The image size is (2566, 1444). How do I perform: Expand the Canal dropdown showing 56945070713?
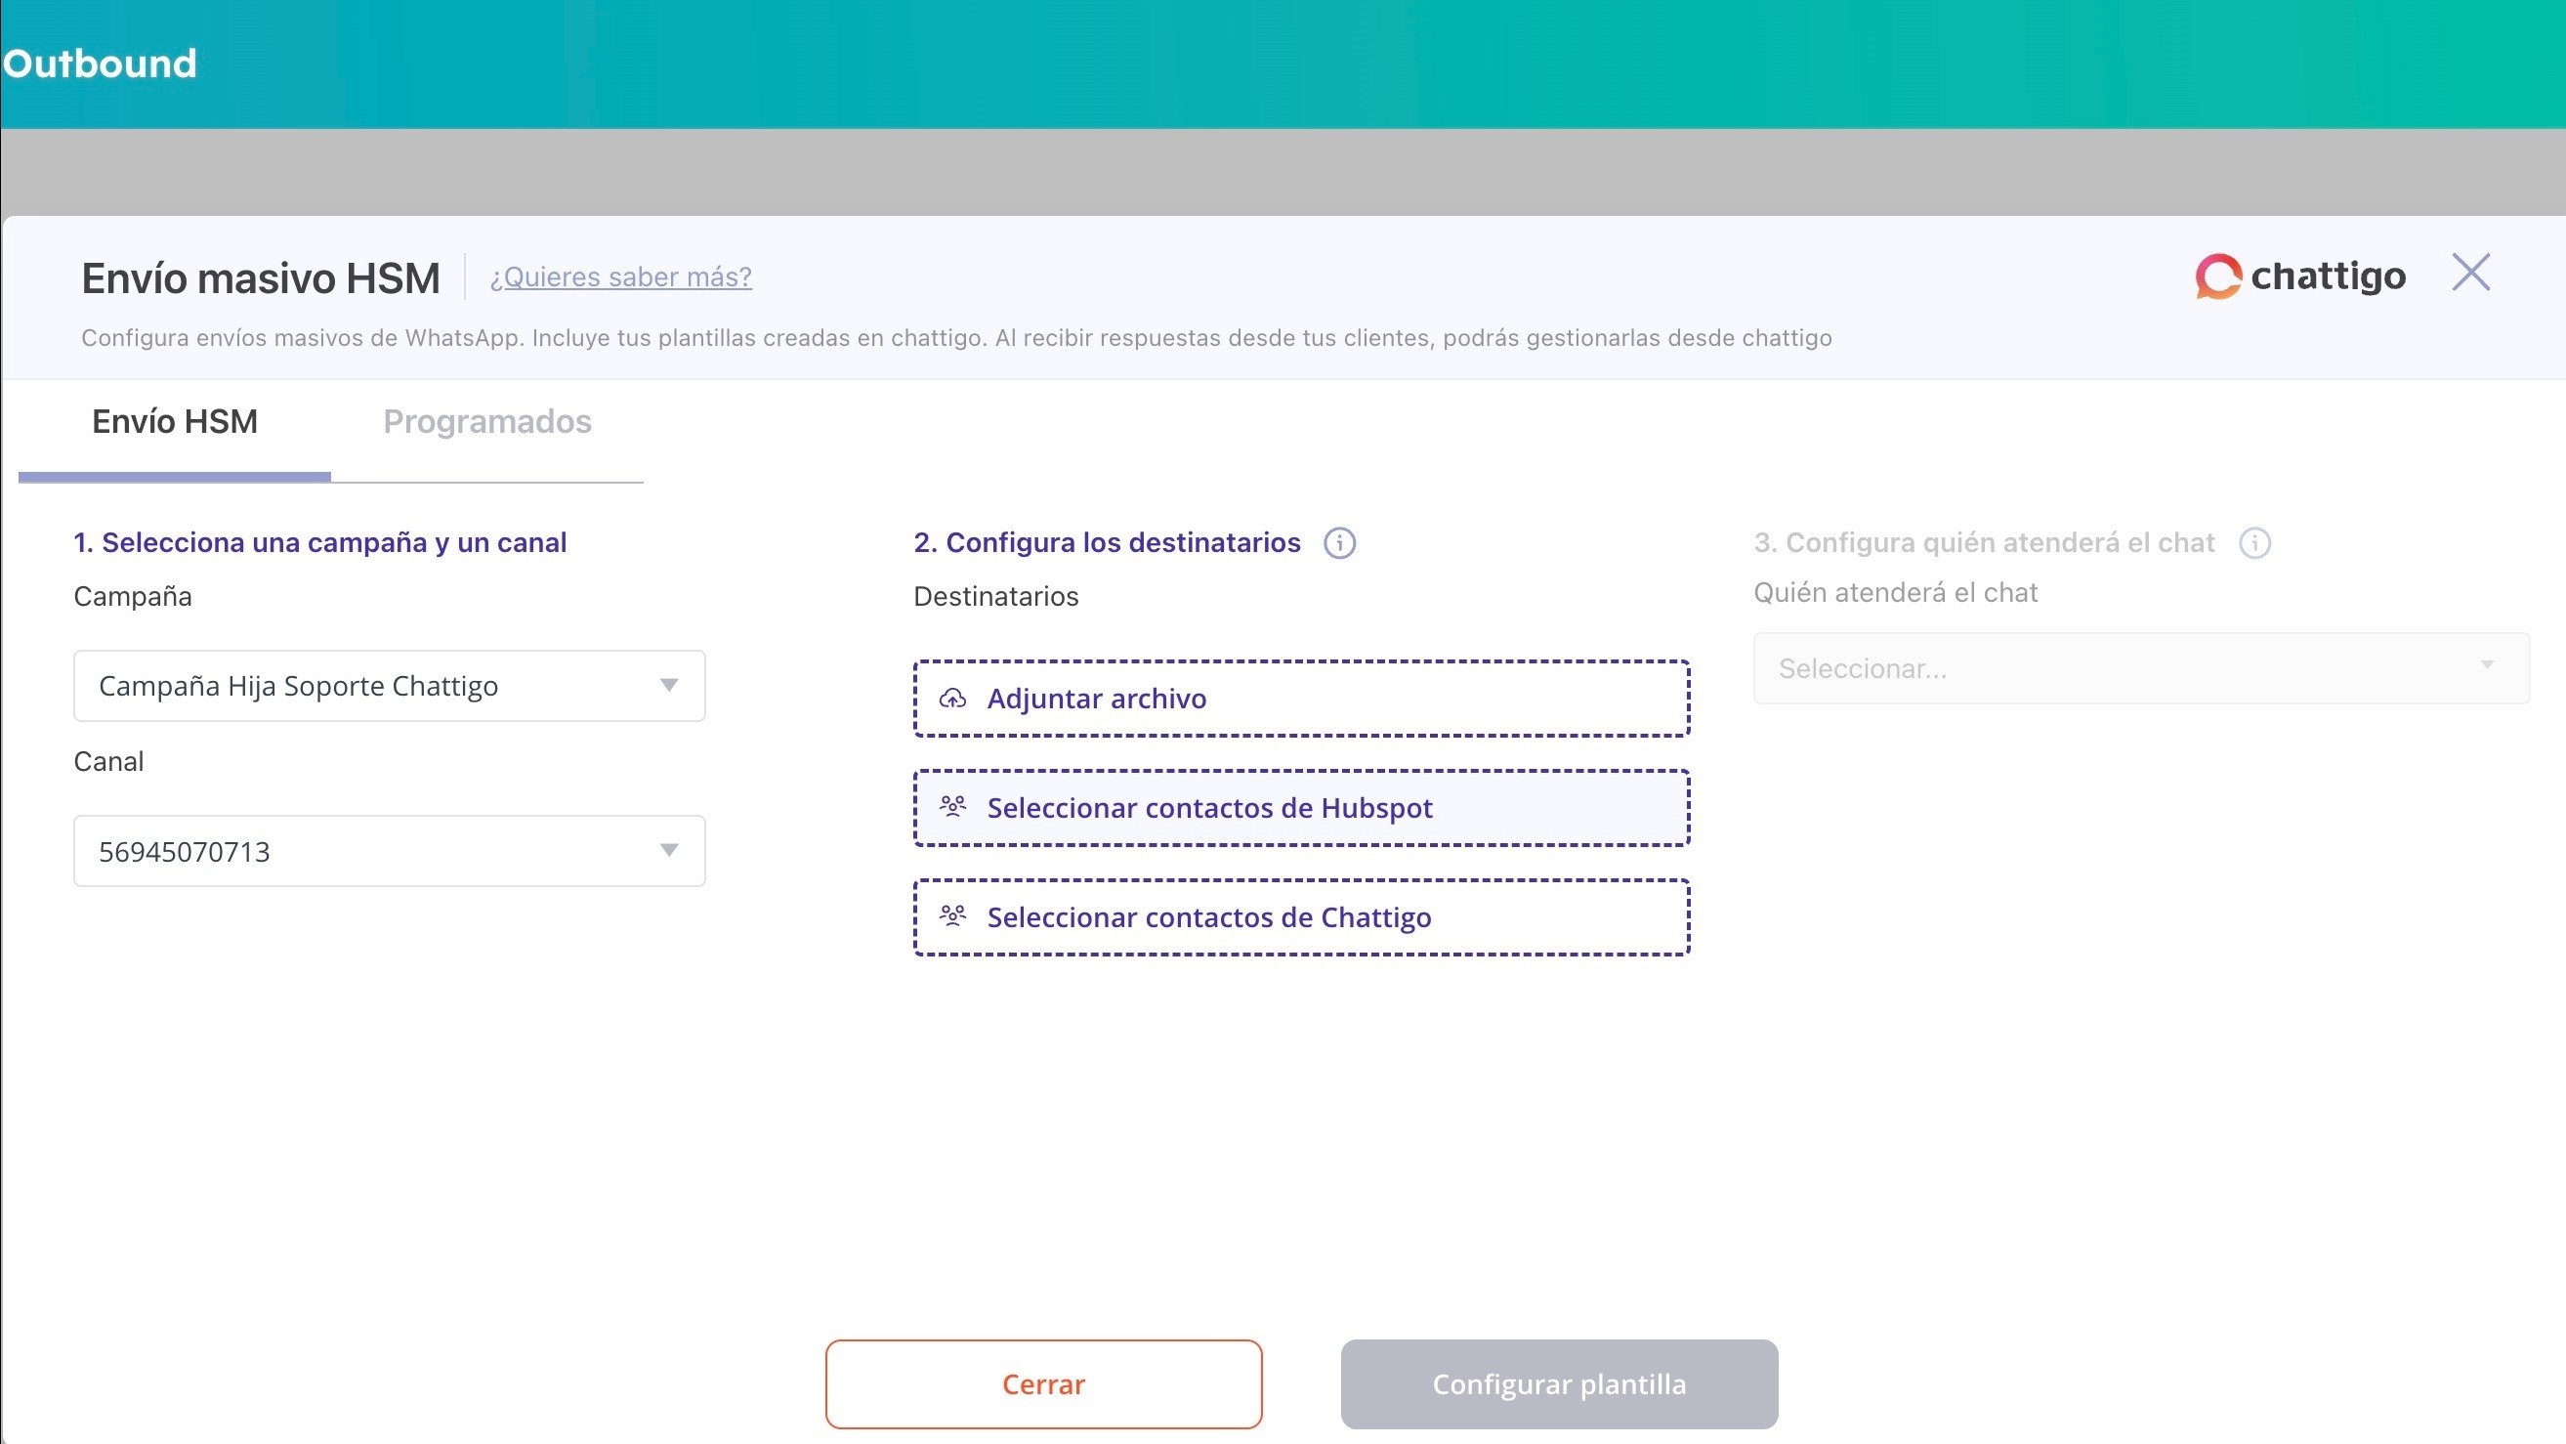(390, 851)
